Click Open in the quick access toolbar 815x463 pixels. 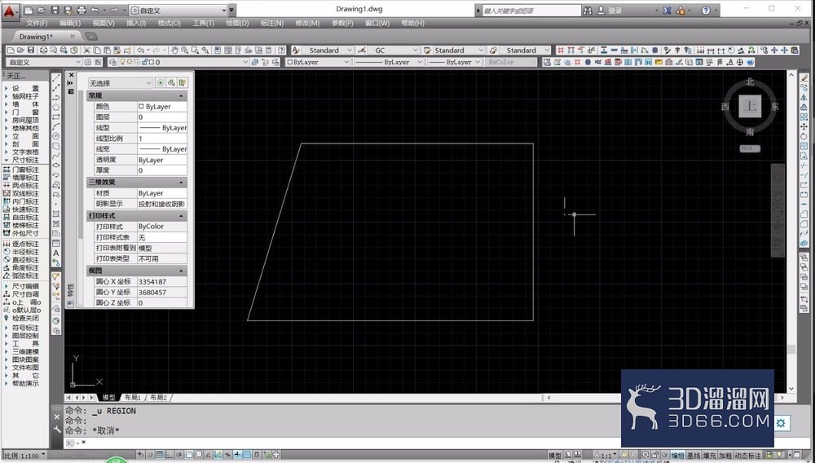(x=42, y=11)
